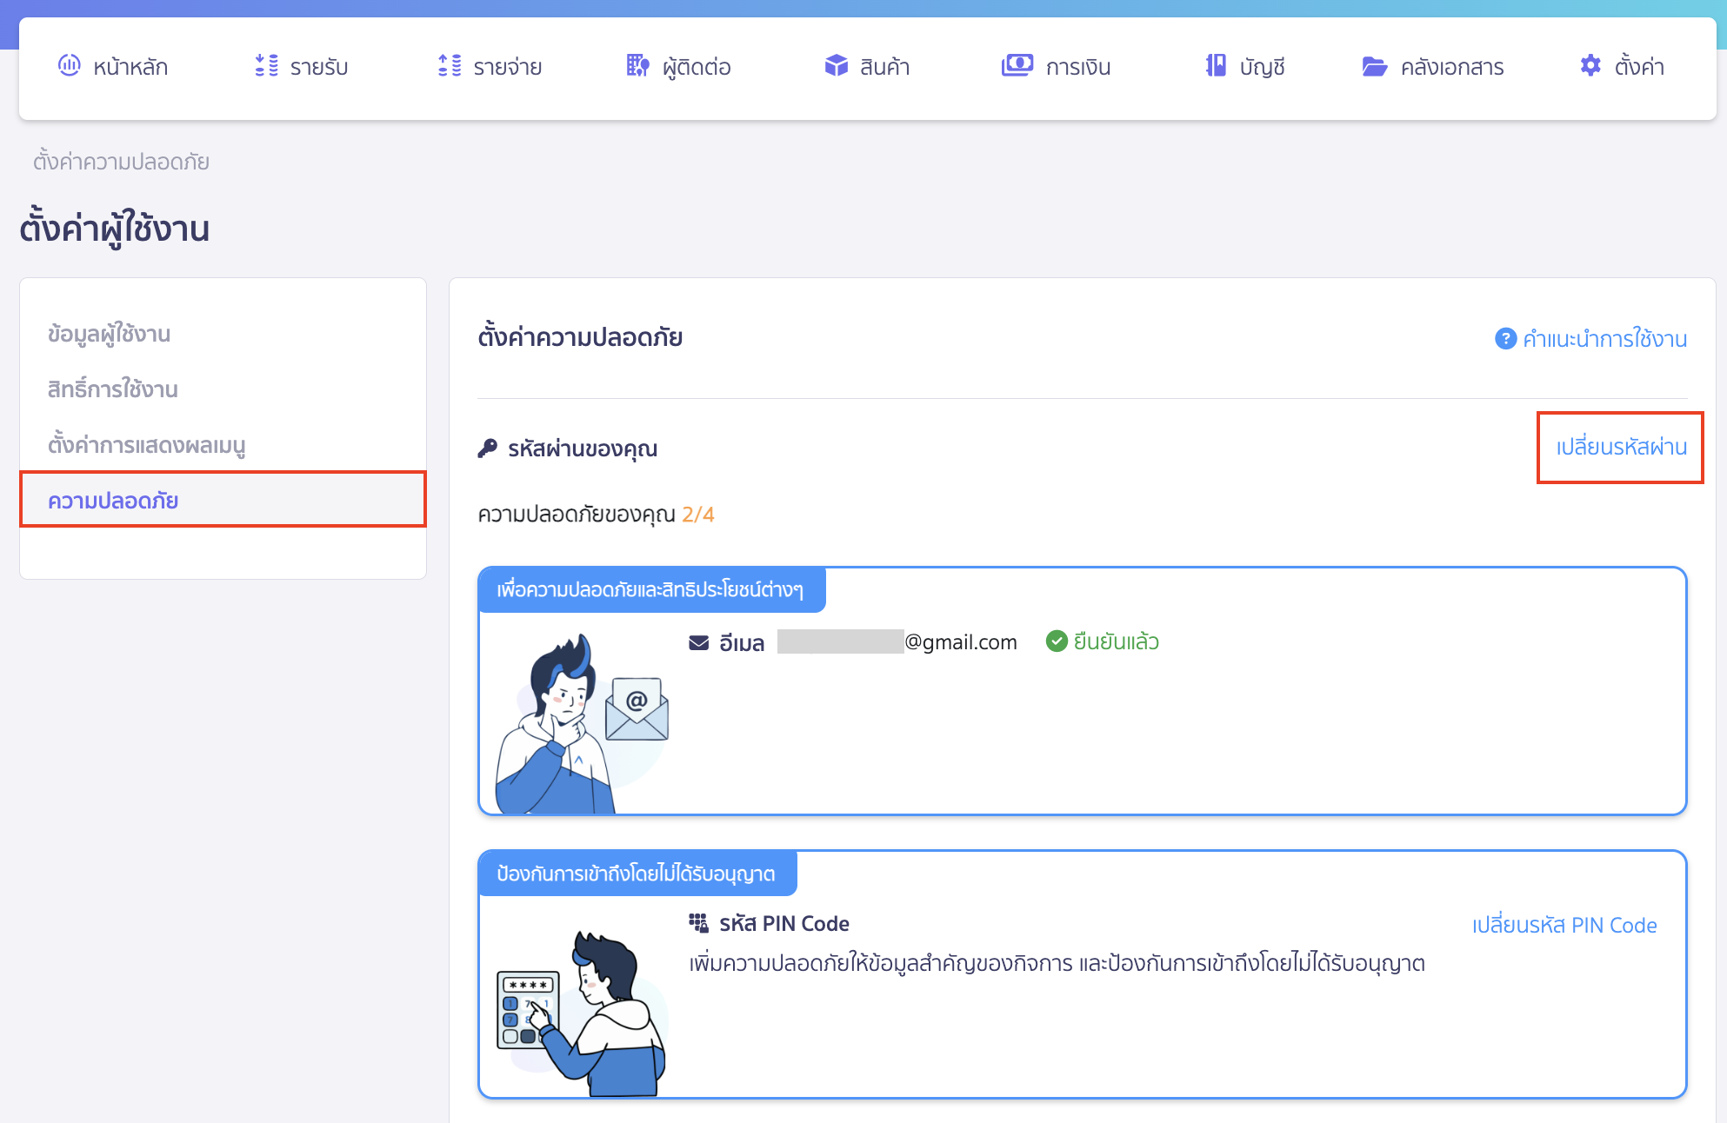Click the blue question-mark help icon
The height and width of the screenshot is (1123, 1727).
pyautogui.click(x=1504, y=338)
